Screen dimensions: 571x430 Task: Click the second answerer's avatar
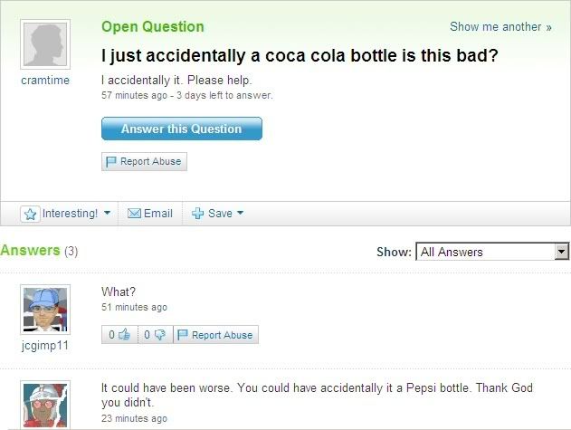coord(44,406)
